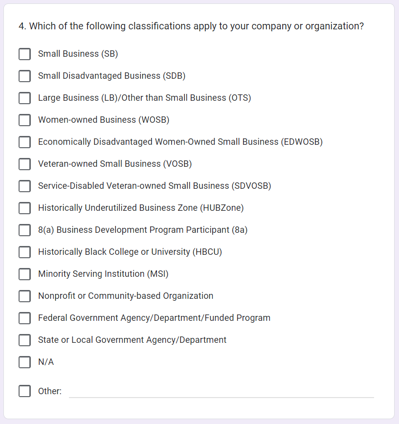Click the Women-owned Business (WOSB) label text
The height and width of the screenshot is (424, 399).
click(104, 120)
